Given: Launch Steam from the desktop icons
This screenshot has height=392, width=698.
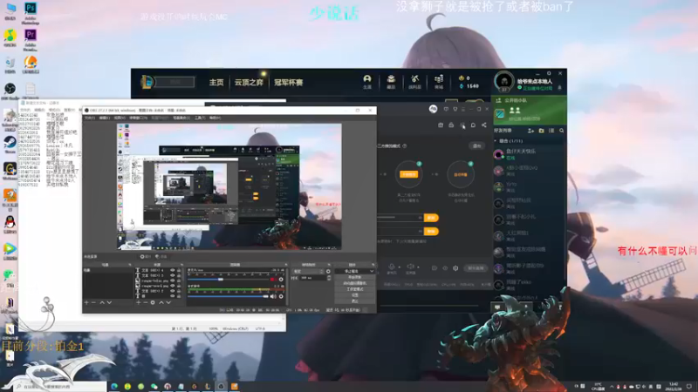Looking at the screenshot, I should point(10,143).
